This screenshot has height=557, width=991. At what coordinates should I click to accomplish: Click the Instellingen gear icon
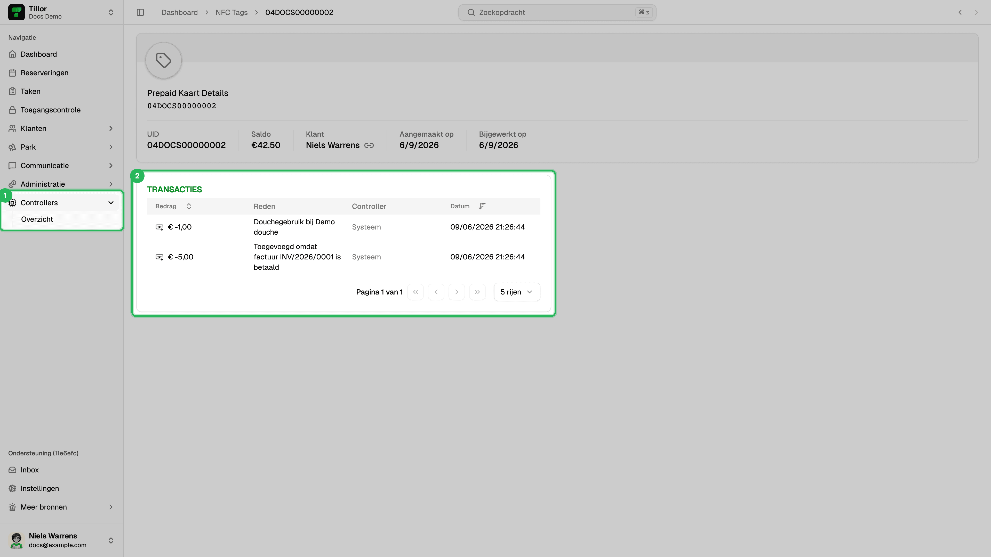click(12, 489)
